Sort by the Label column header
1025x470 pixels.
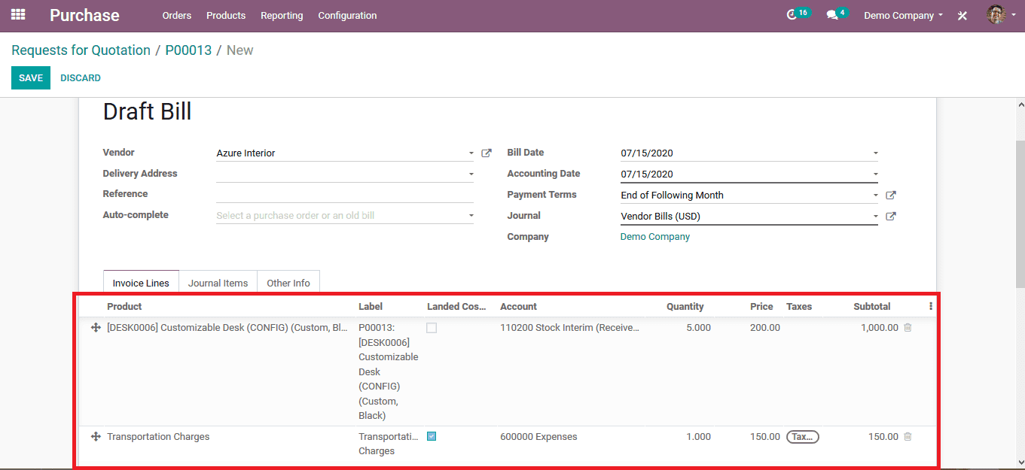(371, 306)
